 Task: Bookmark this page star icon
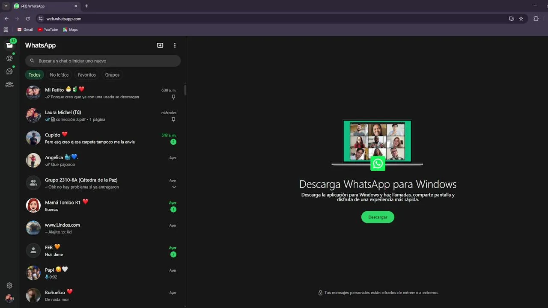[x=521, y=19]
